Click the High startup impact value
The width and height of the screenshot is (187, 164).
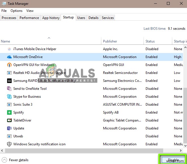tap(178, 57)
